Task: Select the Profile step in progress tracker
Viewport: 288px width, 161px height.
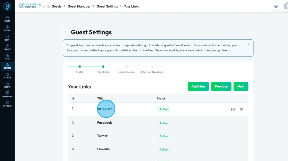Action: point(80,67)
